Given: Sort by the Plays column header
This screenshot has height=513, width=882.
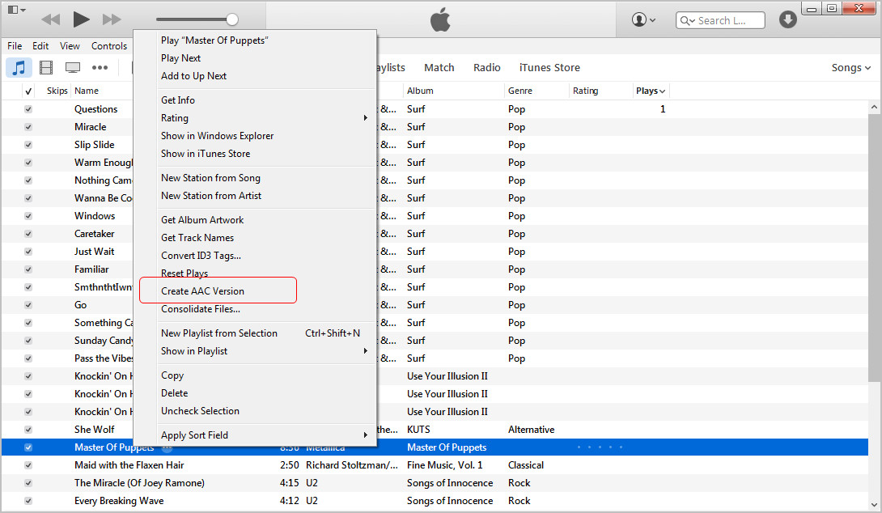Looking at the screenshot, I should 651,91.
